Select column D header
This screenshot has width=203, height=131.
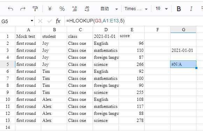106,30
